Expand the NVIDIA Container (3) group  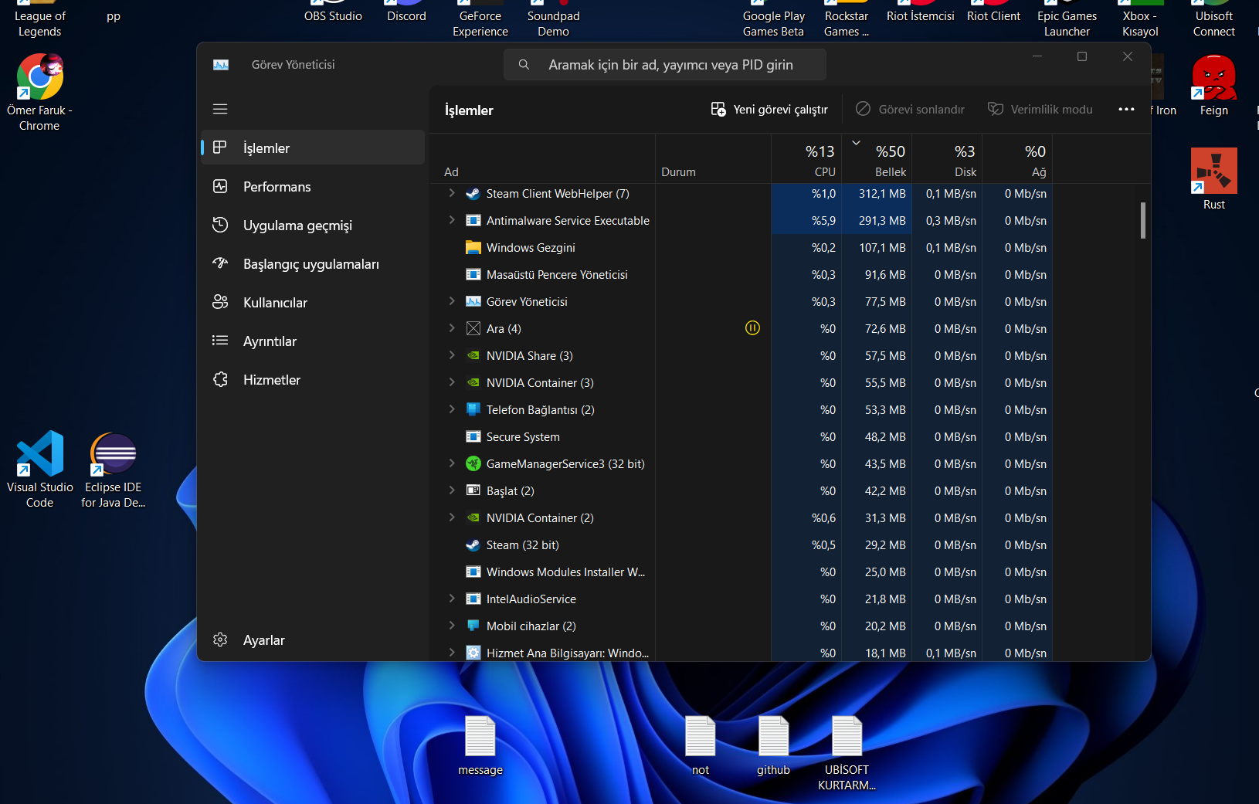pos(452,382)
